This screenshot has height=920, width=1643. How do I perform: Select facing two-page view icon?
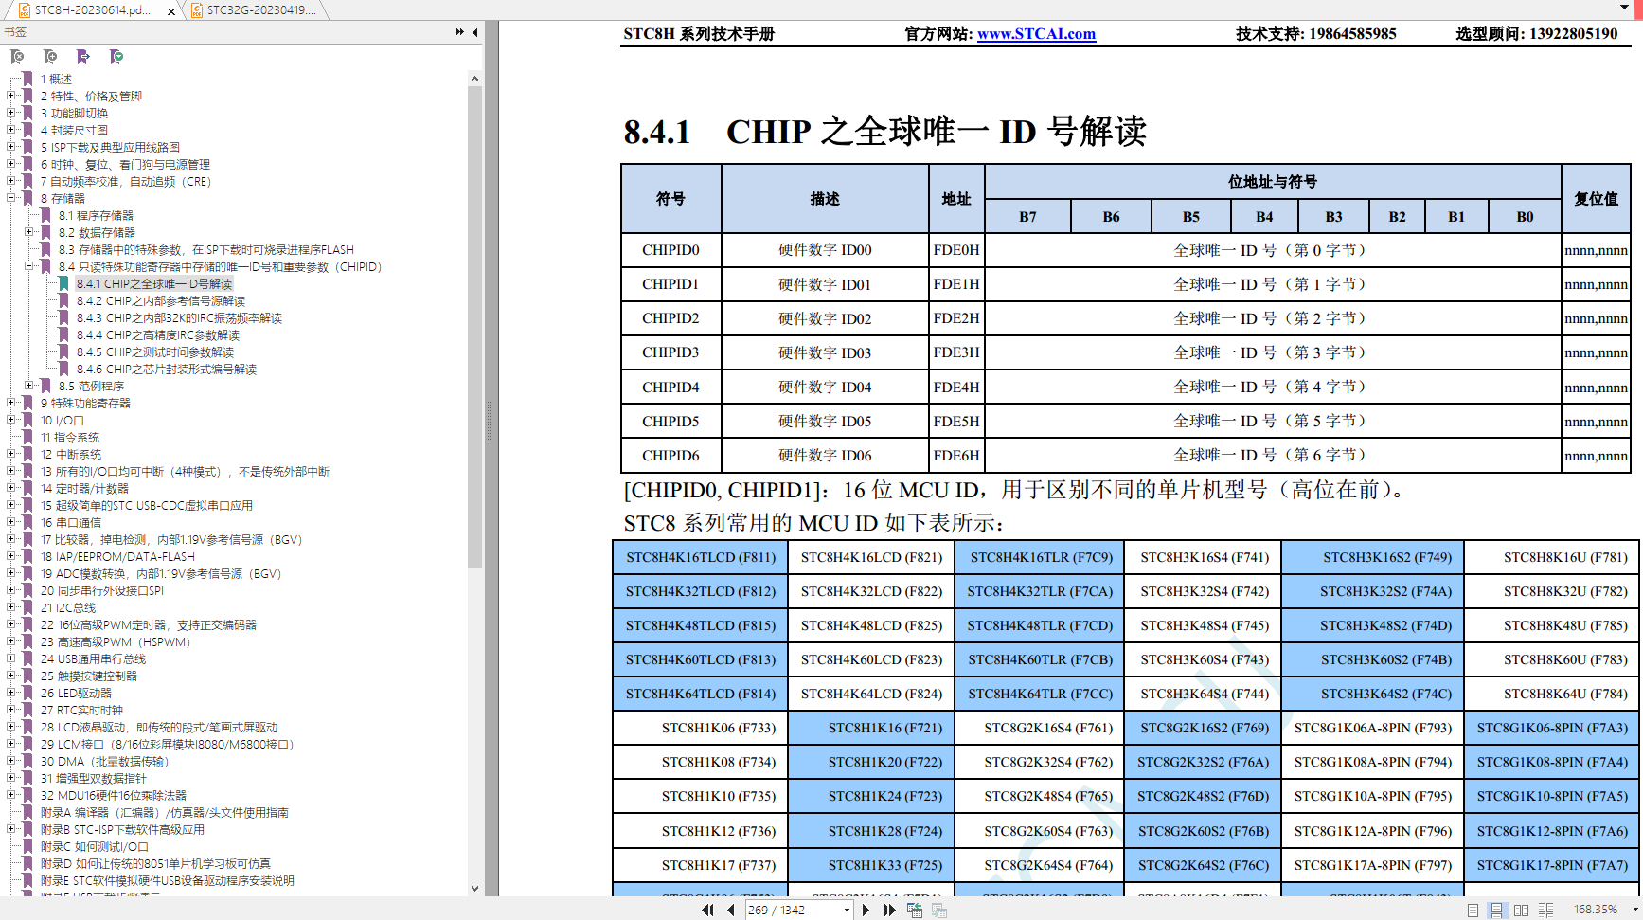coord(1521,910)
